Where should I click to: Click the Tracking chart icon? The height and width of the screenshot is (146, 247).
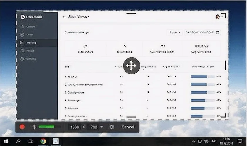coord(22,43)
